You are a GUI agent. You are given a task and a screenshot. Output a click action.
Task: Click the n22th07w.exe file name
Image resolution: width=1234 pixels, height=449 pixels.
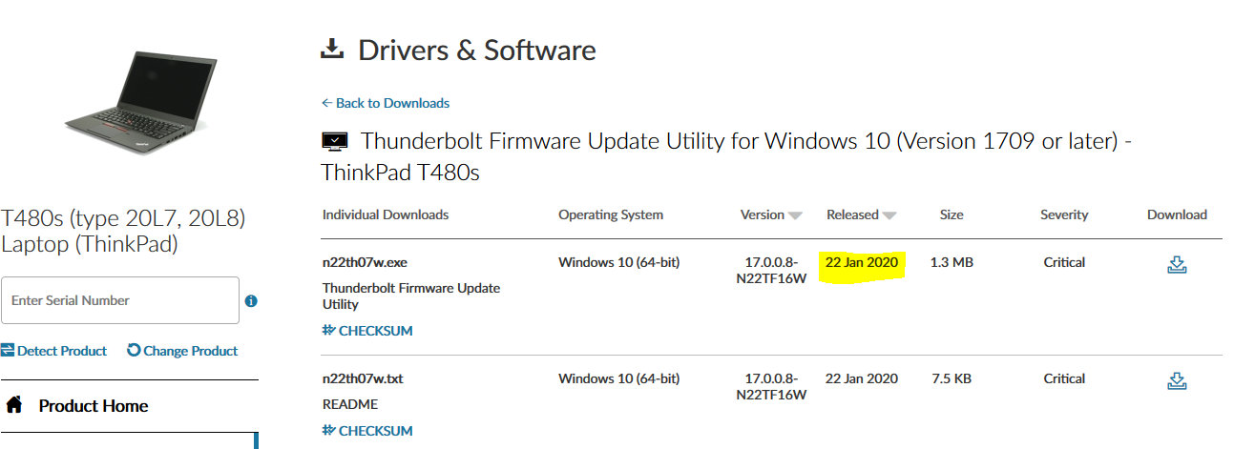tap(366, 262)
